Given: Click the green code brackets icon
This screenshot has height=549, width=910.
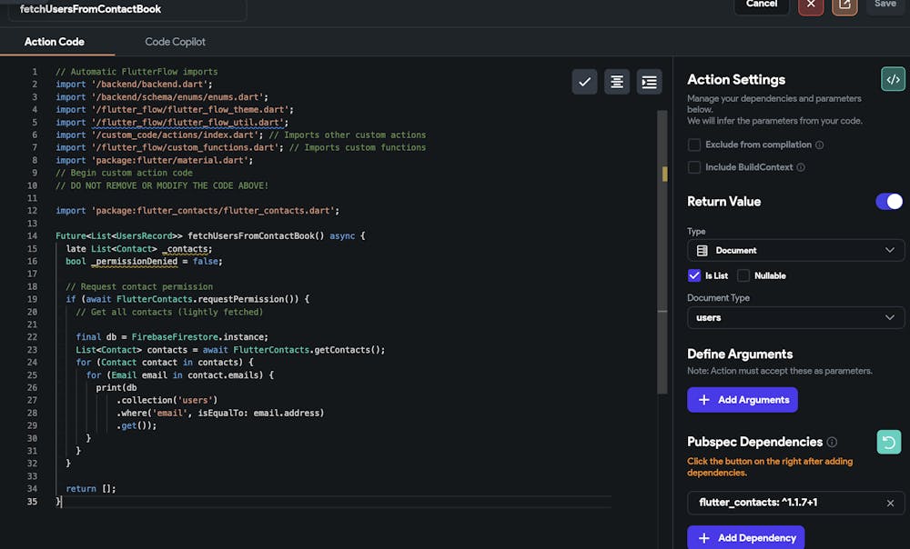Looking at the screenshot, I should [893, 79].
